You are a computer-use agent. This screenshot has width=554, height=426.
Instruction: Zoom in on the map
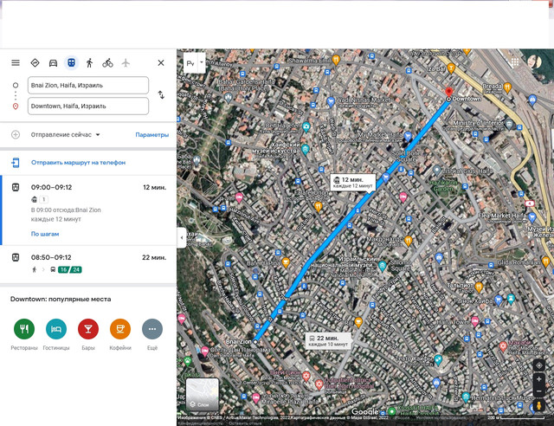(x=538, y=379)
